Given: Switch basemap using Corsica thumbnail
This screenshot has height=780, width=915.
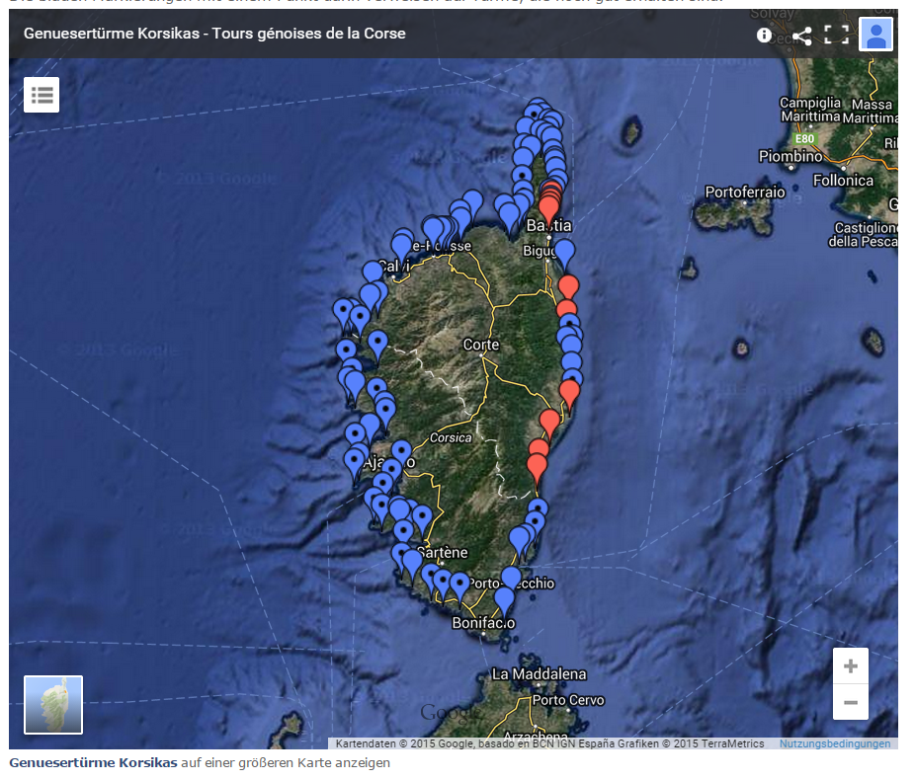Looking at the screenshot, I should 53,705.
